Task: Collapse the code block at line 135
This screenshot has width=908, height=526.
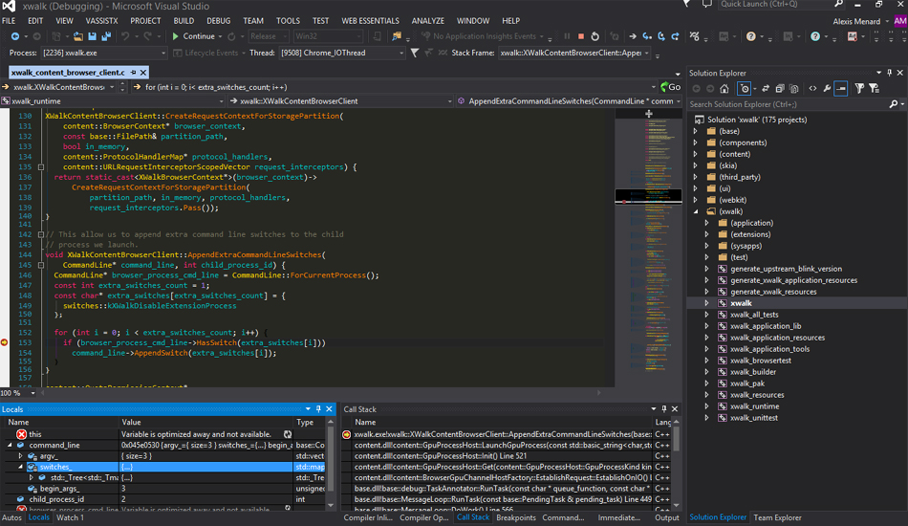Action: 40,166
